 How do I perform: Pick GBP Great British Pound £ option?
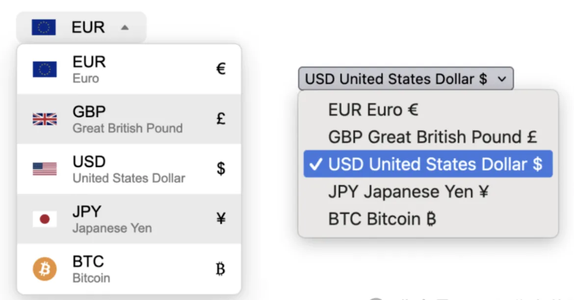tap(432, 137)
